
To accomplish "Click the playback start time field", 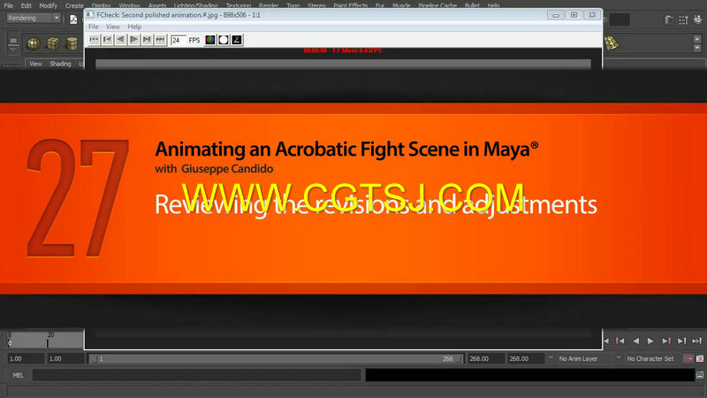I will (65, 359).
